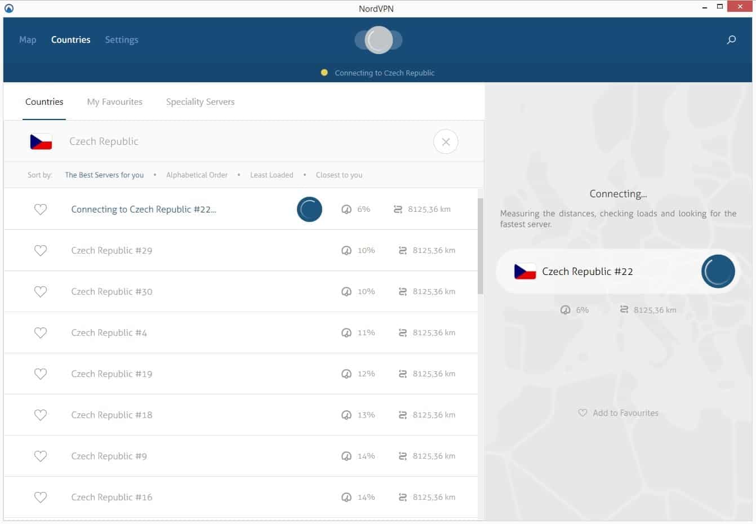Click distance icon in #22 list row
This screenshot has width=756, height=524.
pyautogui.click(x=398, y=210)
